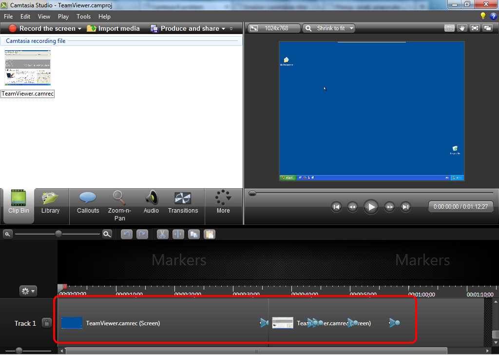
Task: Click Record the screen button
Action: [x=42, y=28]
